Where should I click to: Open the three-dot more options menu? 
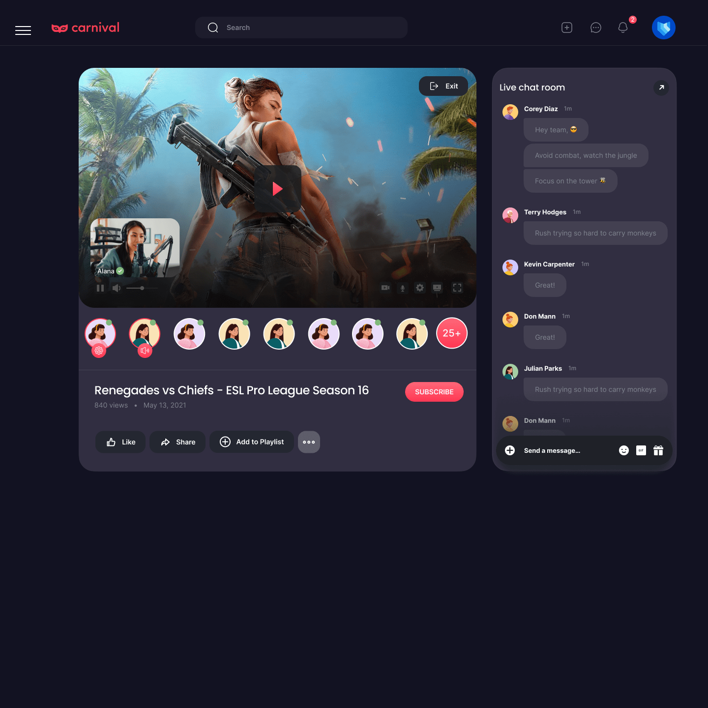pyautogui.click(x=309, y=442)
